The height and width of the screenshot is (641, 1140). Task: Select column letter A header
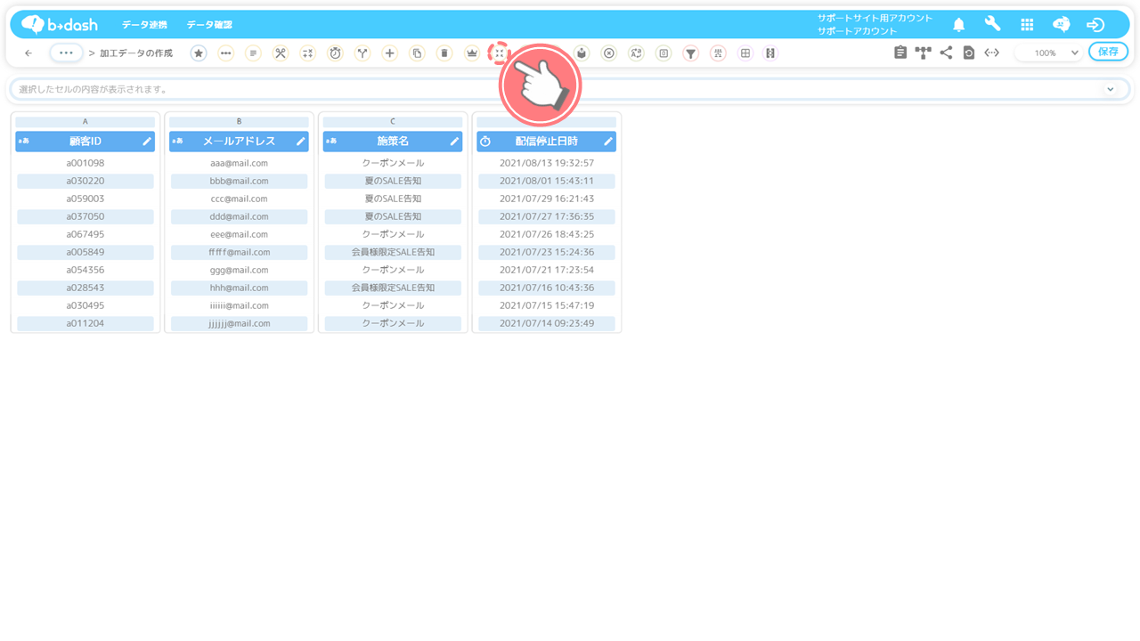85,121
